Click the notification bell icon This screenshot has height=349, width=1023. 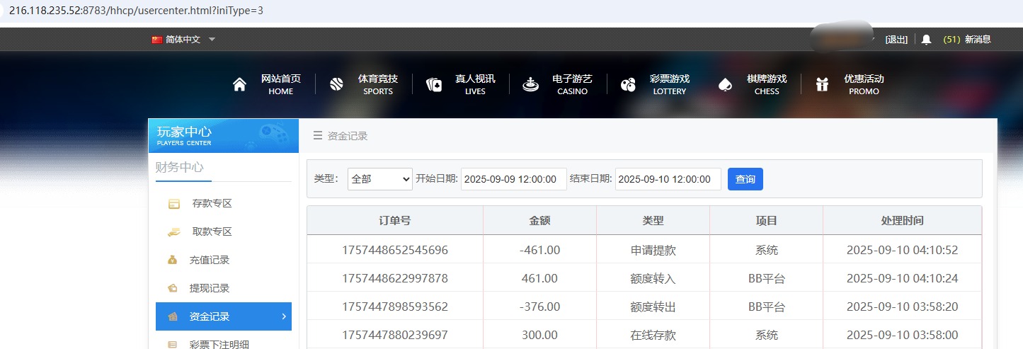926,40
